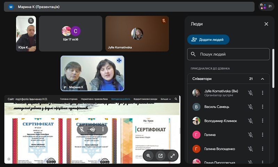Click the presentation audio speaker icon
The height and width of the screenshot is (167, 278).
click(92, 129)
